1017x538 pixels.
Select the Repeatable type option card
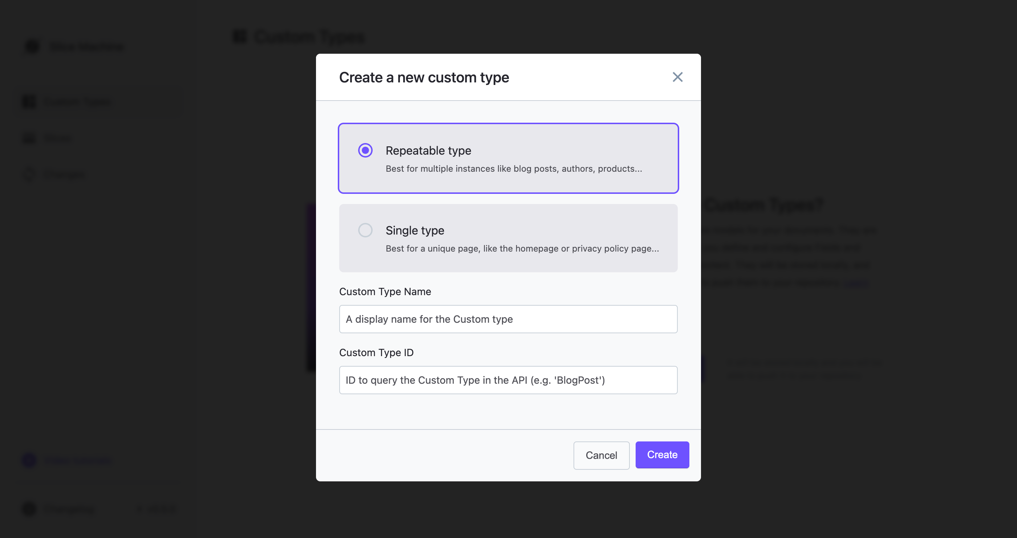pos(508,158)
